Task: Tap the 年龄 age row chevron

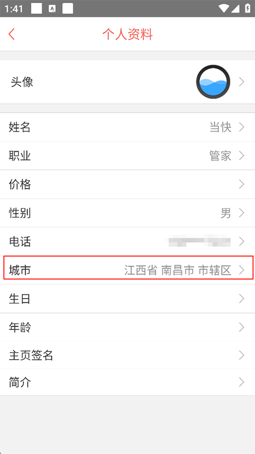Action: click(242, 327)
